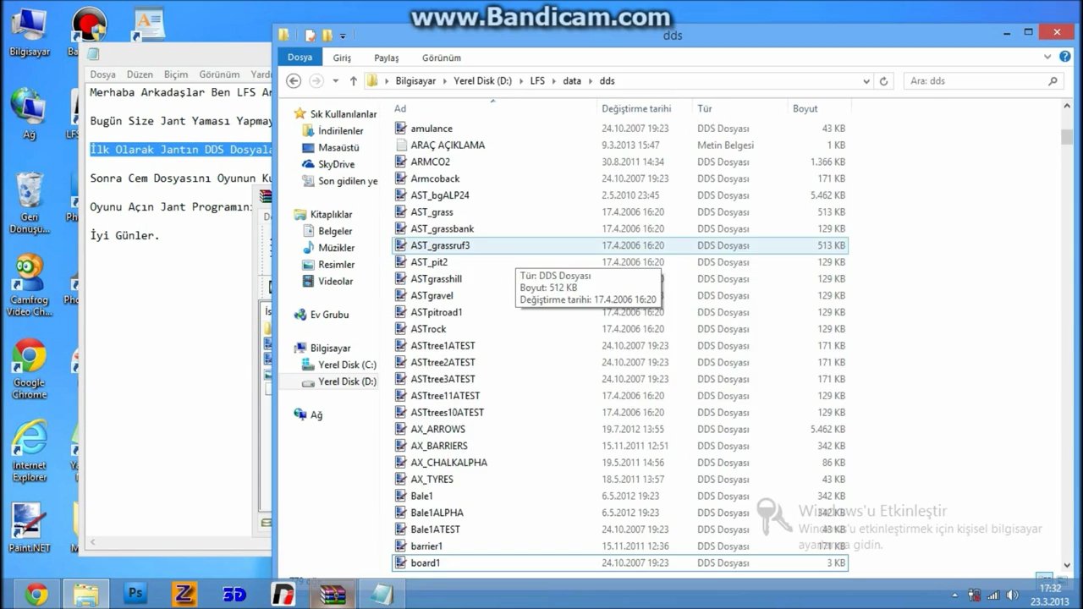The width and height of the screenshot is (1083, 609).
Task: Click the Yerel Disk (D:) breadcrumb
Action: [482, 81]
